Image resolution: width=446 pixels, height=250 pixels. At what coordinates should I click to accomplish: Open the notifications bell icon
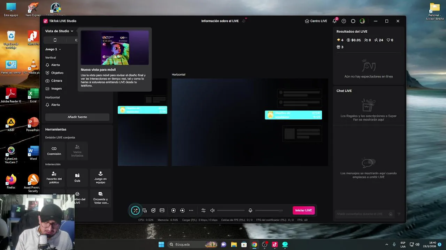click(335, 21)
